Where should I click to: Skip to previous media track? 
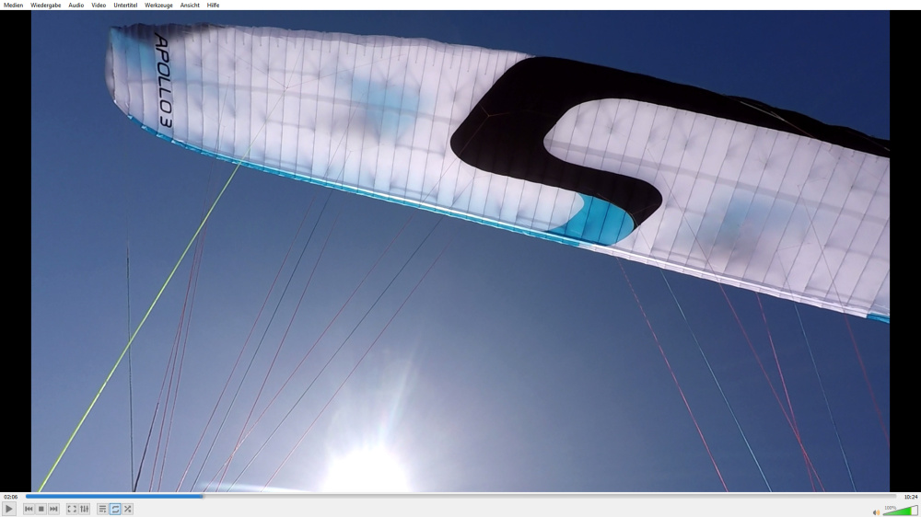point(29,509)
